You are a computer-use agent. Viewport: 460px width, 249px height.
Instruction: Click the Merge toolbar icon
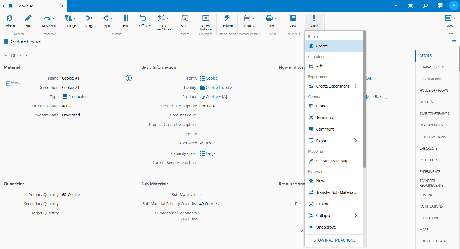89,18
